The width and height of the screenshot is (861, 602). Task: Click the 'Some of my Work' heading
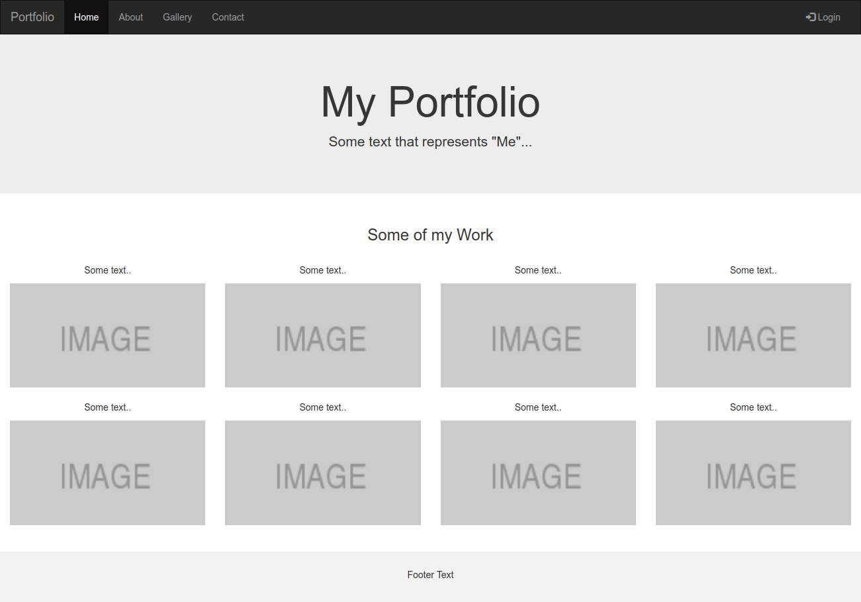(430, 234)
